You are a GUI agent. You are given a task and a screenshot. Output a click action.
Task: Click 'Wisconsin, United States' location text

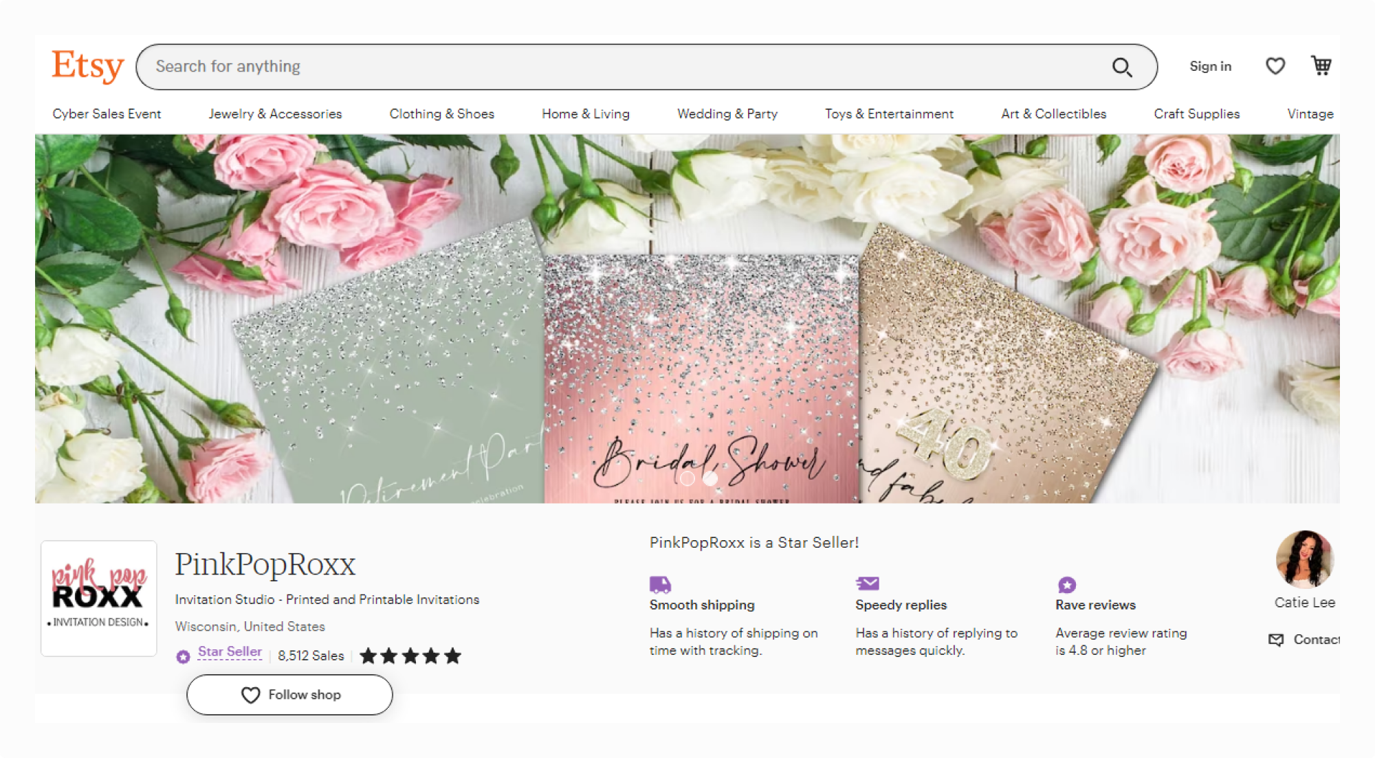pos(250,627)
